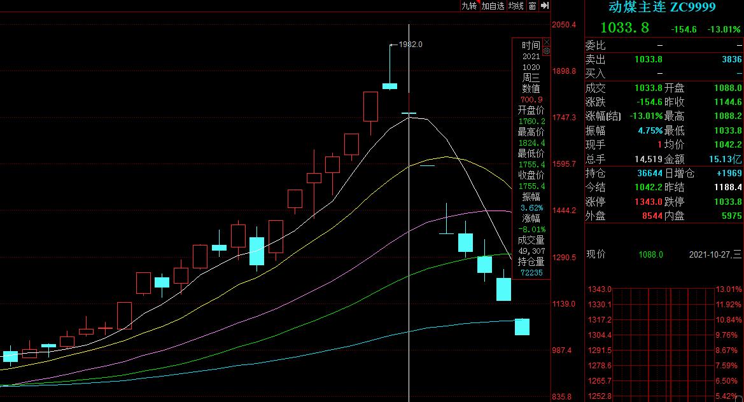Screen dimensions: 744x402
Task: Click the last cyan candle near 1033.8
Action: (x=522, y=327)
